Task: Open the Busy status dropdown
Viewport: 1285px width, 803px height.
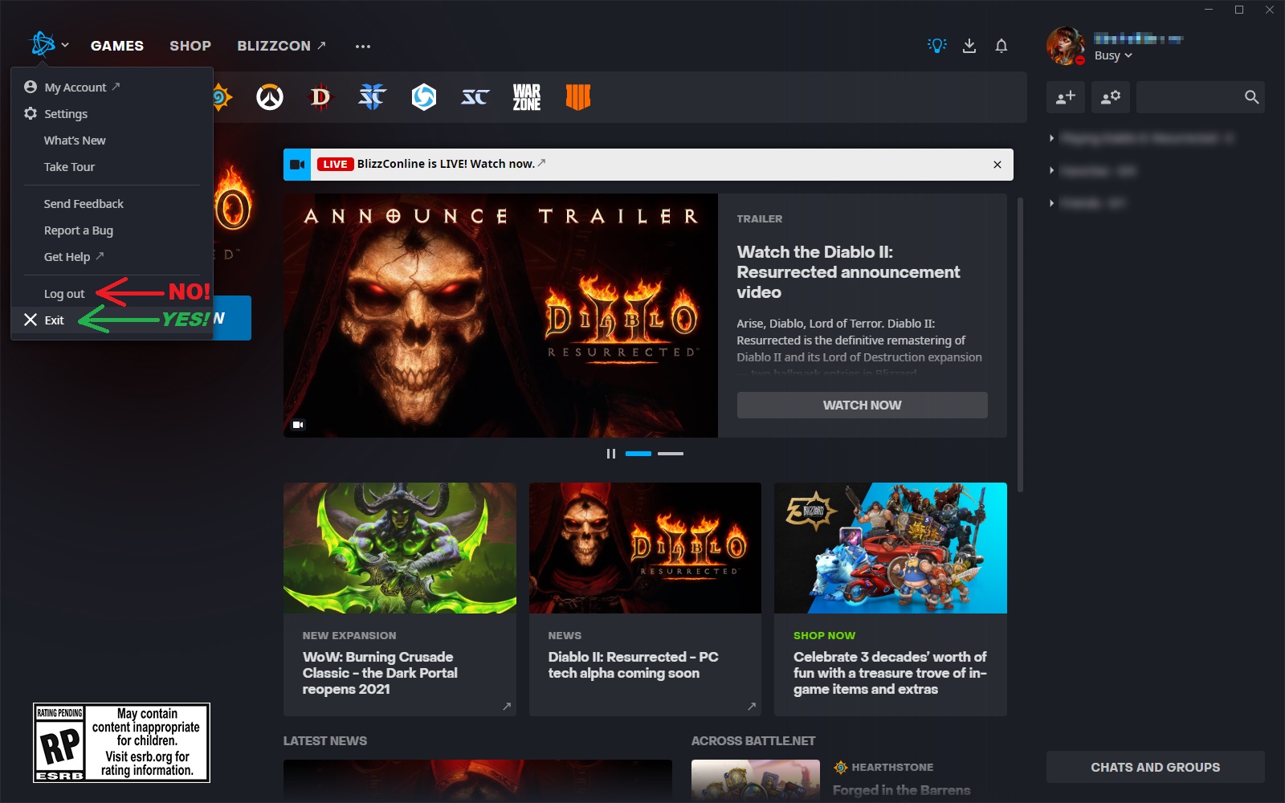Action: coord(1113,55)
